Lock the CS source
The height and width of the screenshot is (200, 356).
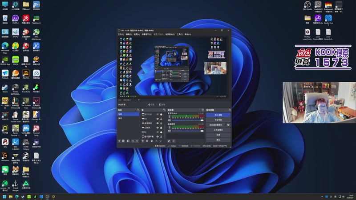[161, 119]
